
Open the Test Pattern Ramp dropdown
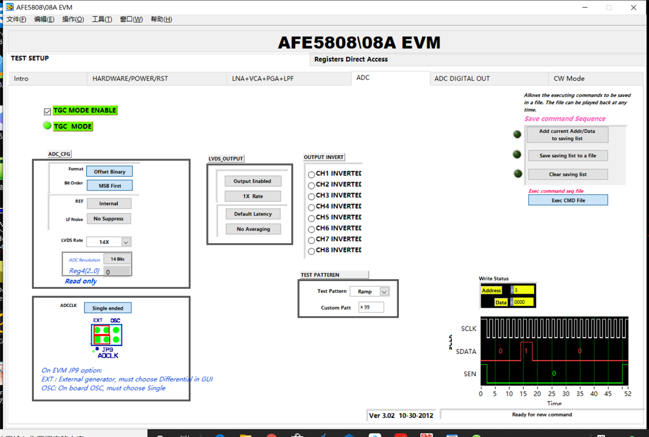pos(384,291)
